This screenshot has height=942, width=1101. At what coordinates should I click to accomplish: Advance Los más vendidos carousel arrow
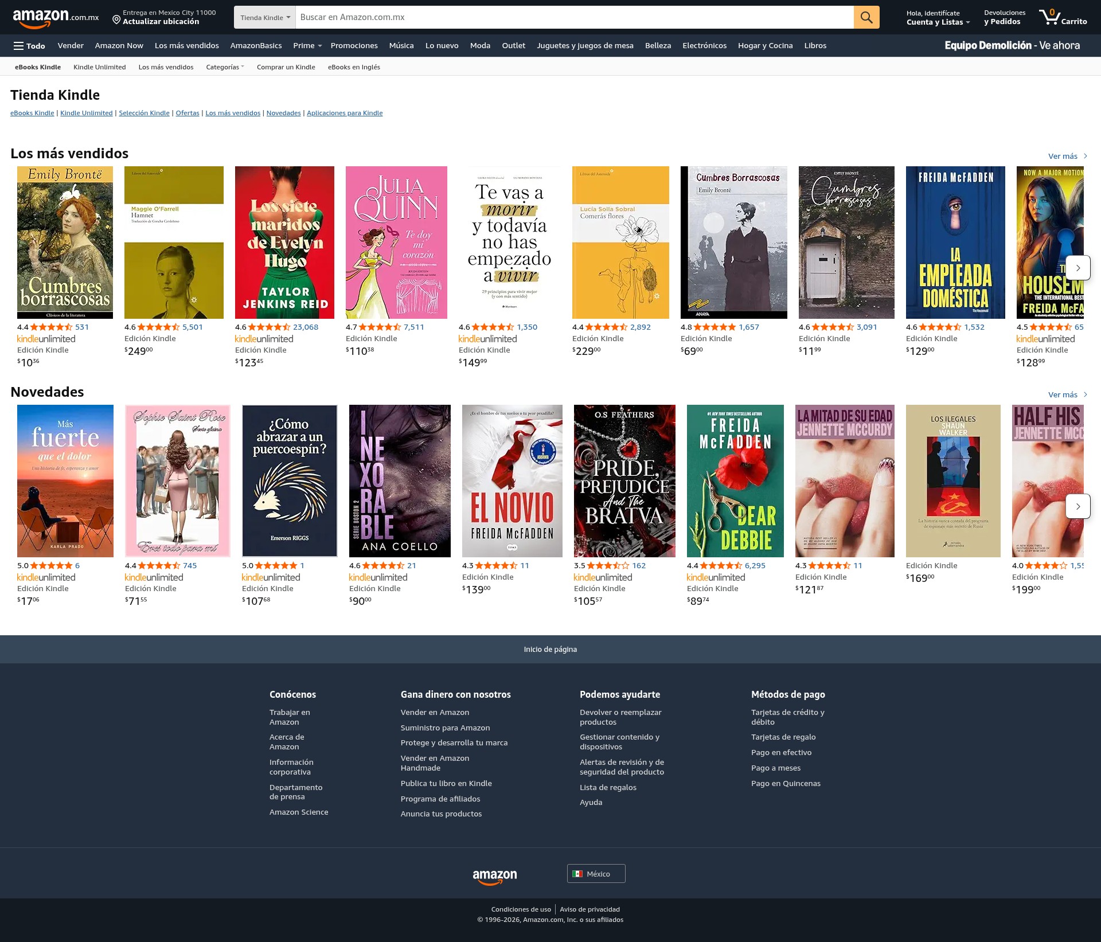click(x=1077, y=268)
